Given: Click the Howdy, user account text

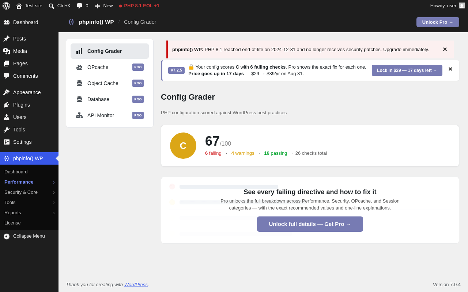Looking at the screenshot, I should coord(443,6).
